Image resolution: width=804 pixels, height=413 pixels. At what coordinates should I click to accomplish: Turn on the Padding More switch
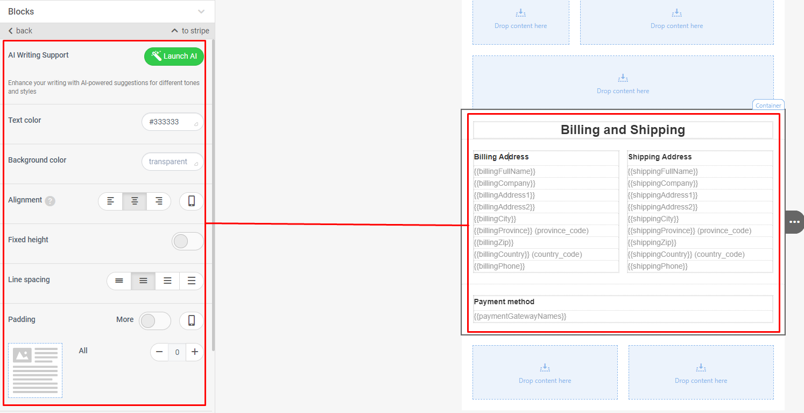(155, 321)
